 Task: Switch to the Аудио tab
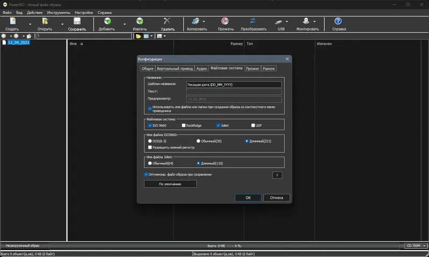pyautogui.click(x=202, y=69)
